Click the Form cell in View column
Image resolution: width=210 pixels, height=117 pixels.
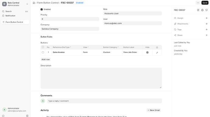(92, 52)
